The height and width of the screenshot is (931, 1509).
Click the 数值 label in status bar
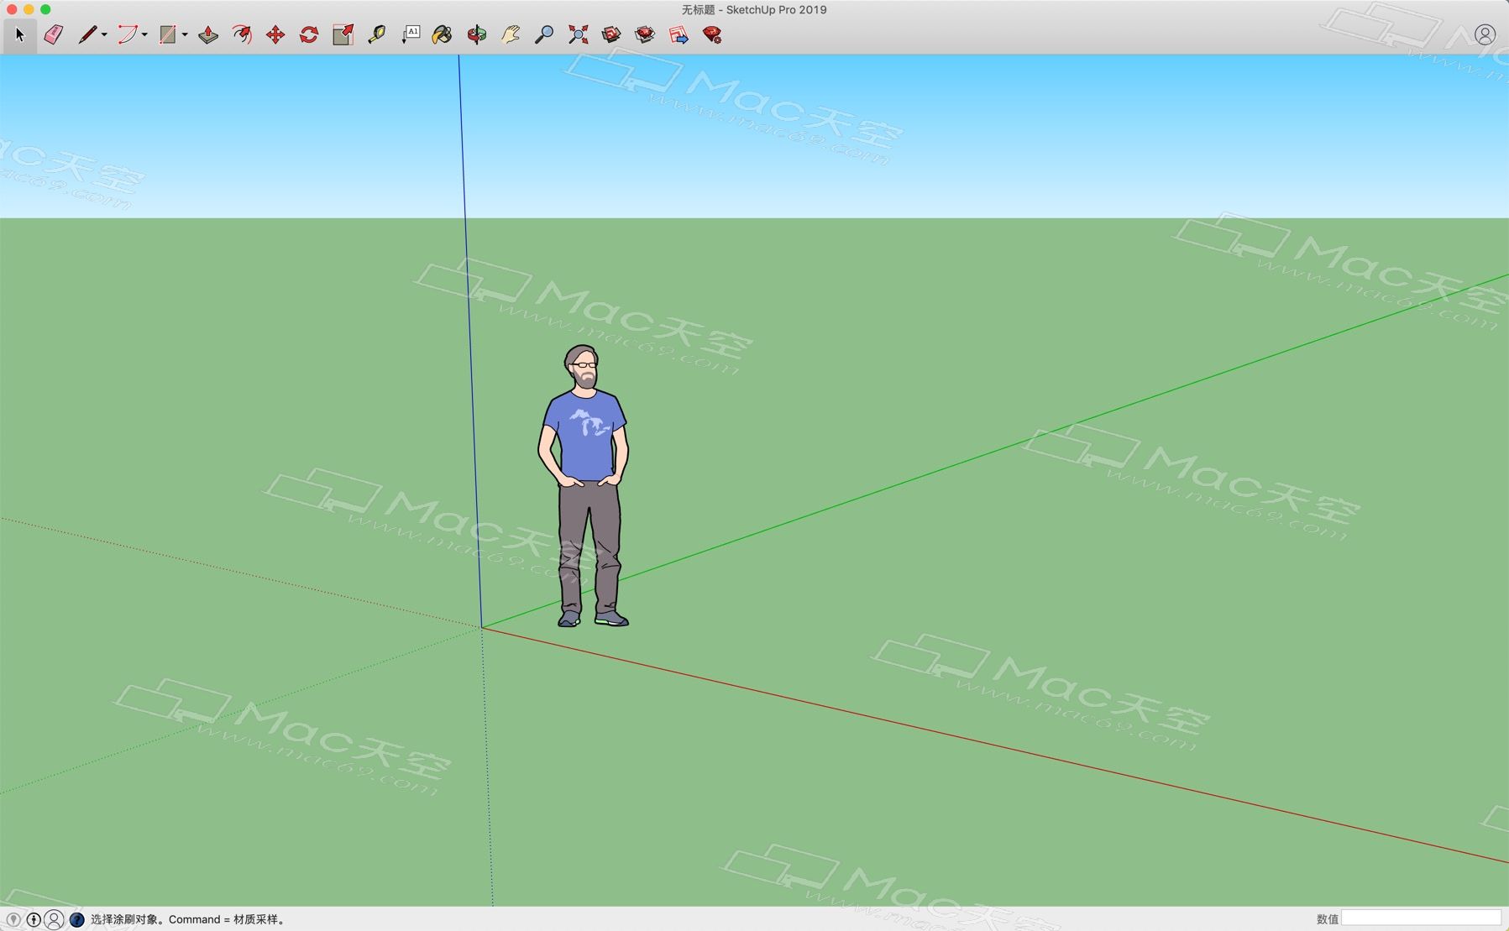click(x=1327, y=919)
